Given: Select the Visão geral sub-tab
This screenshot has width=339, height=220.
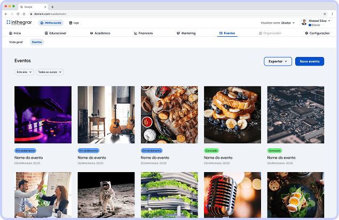Looking at the screenshot, I should (16, 42).
